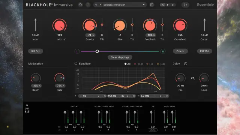Click the Size Tilt slider handle
Viewport: 240px width, 135px height.
[132, 25]
